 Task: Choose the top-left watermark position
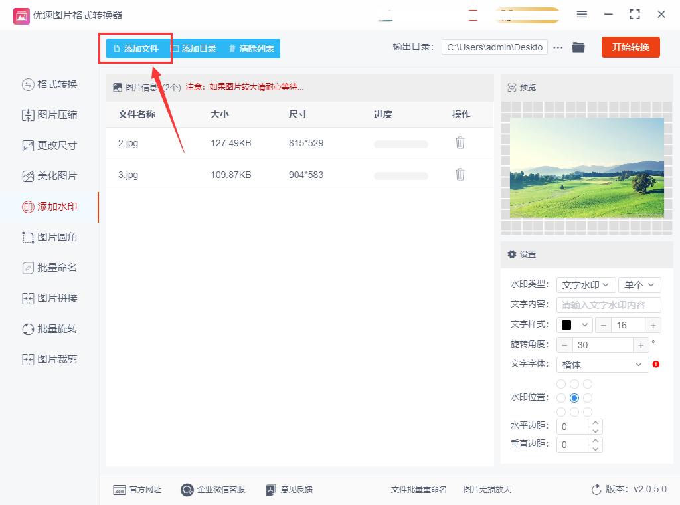click(560, 383)
